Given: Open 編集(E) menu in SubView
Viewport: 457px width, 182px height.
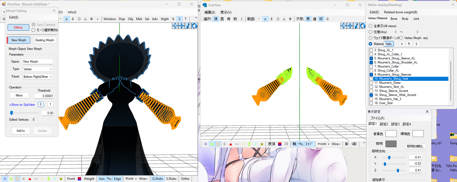Looking at the screenshot, I should (210, 12).
